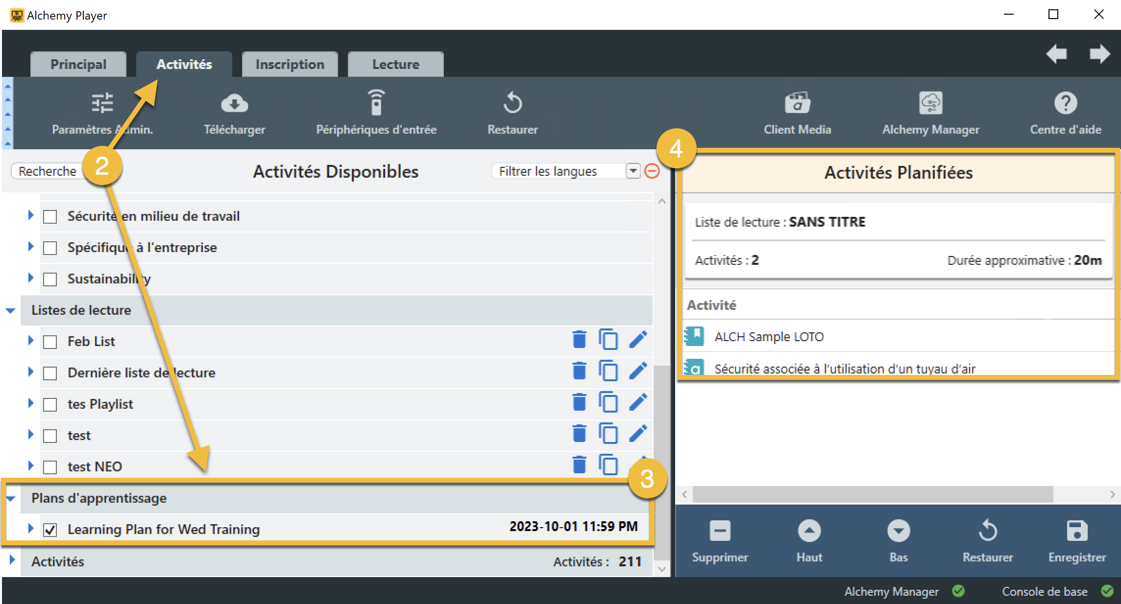Move activity down with Bas
Screen dimensions: 1121x604
pos(899,541)
